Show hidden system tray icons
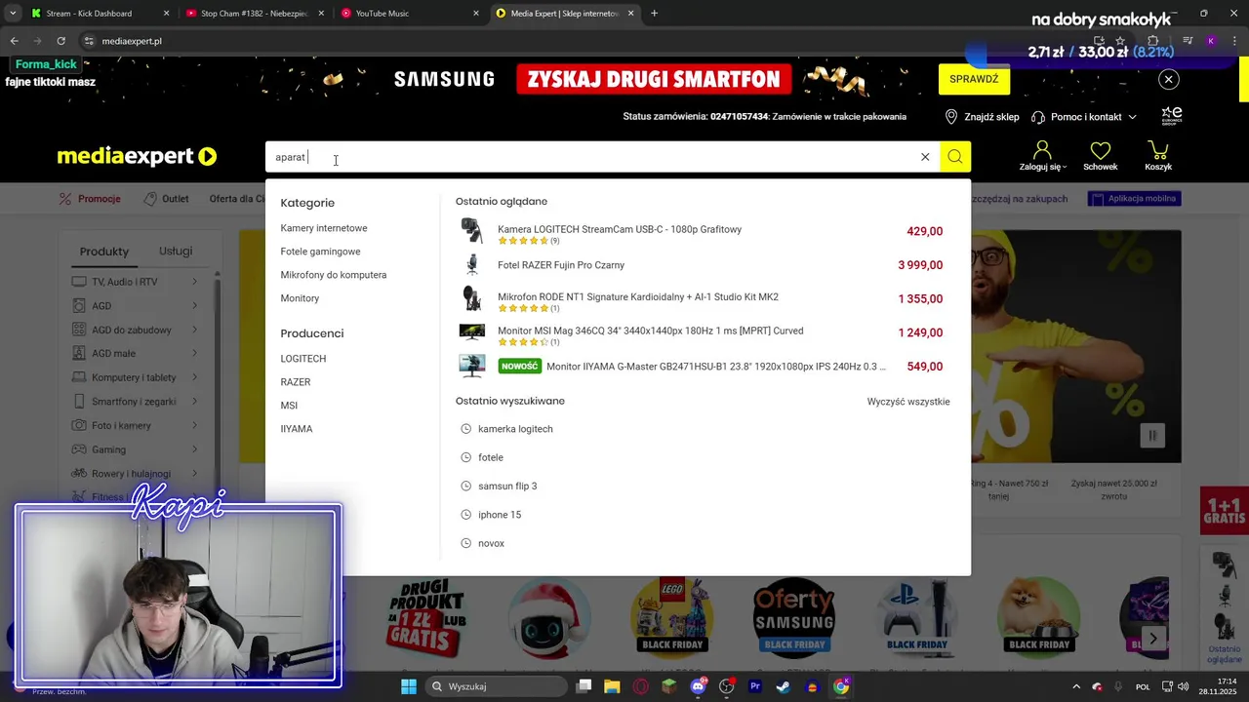Image resolution: width=1249 pixels, height=702 pixels. click(x=1076, y=686)
